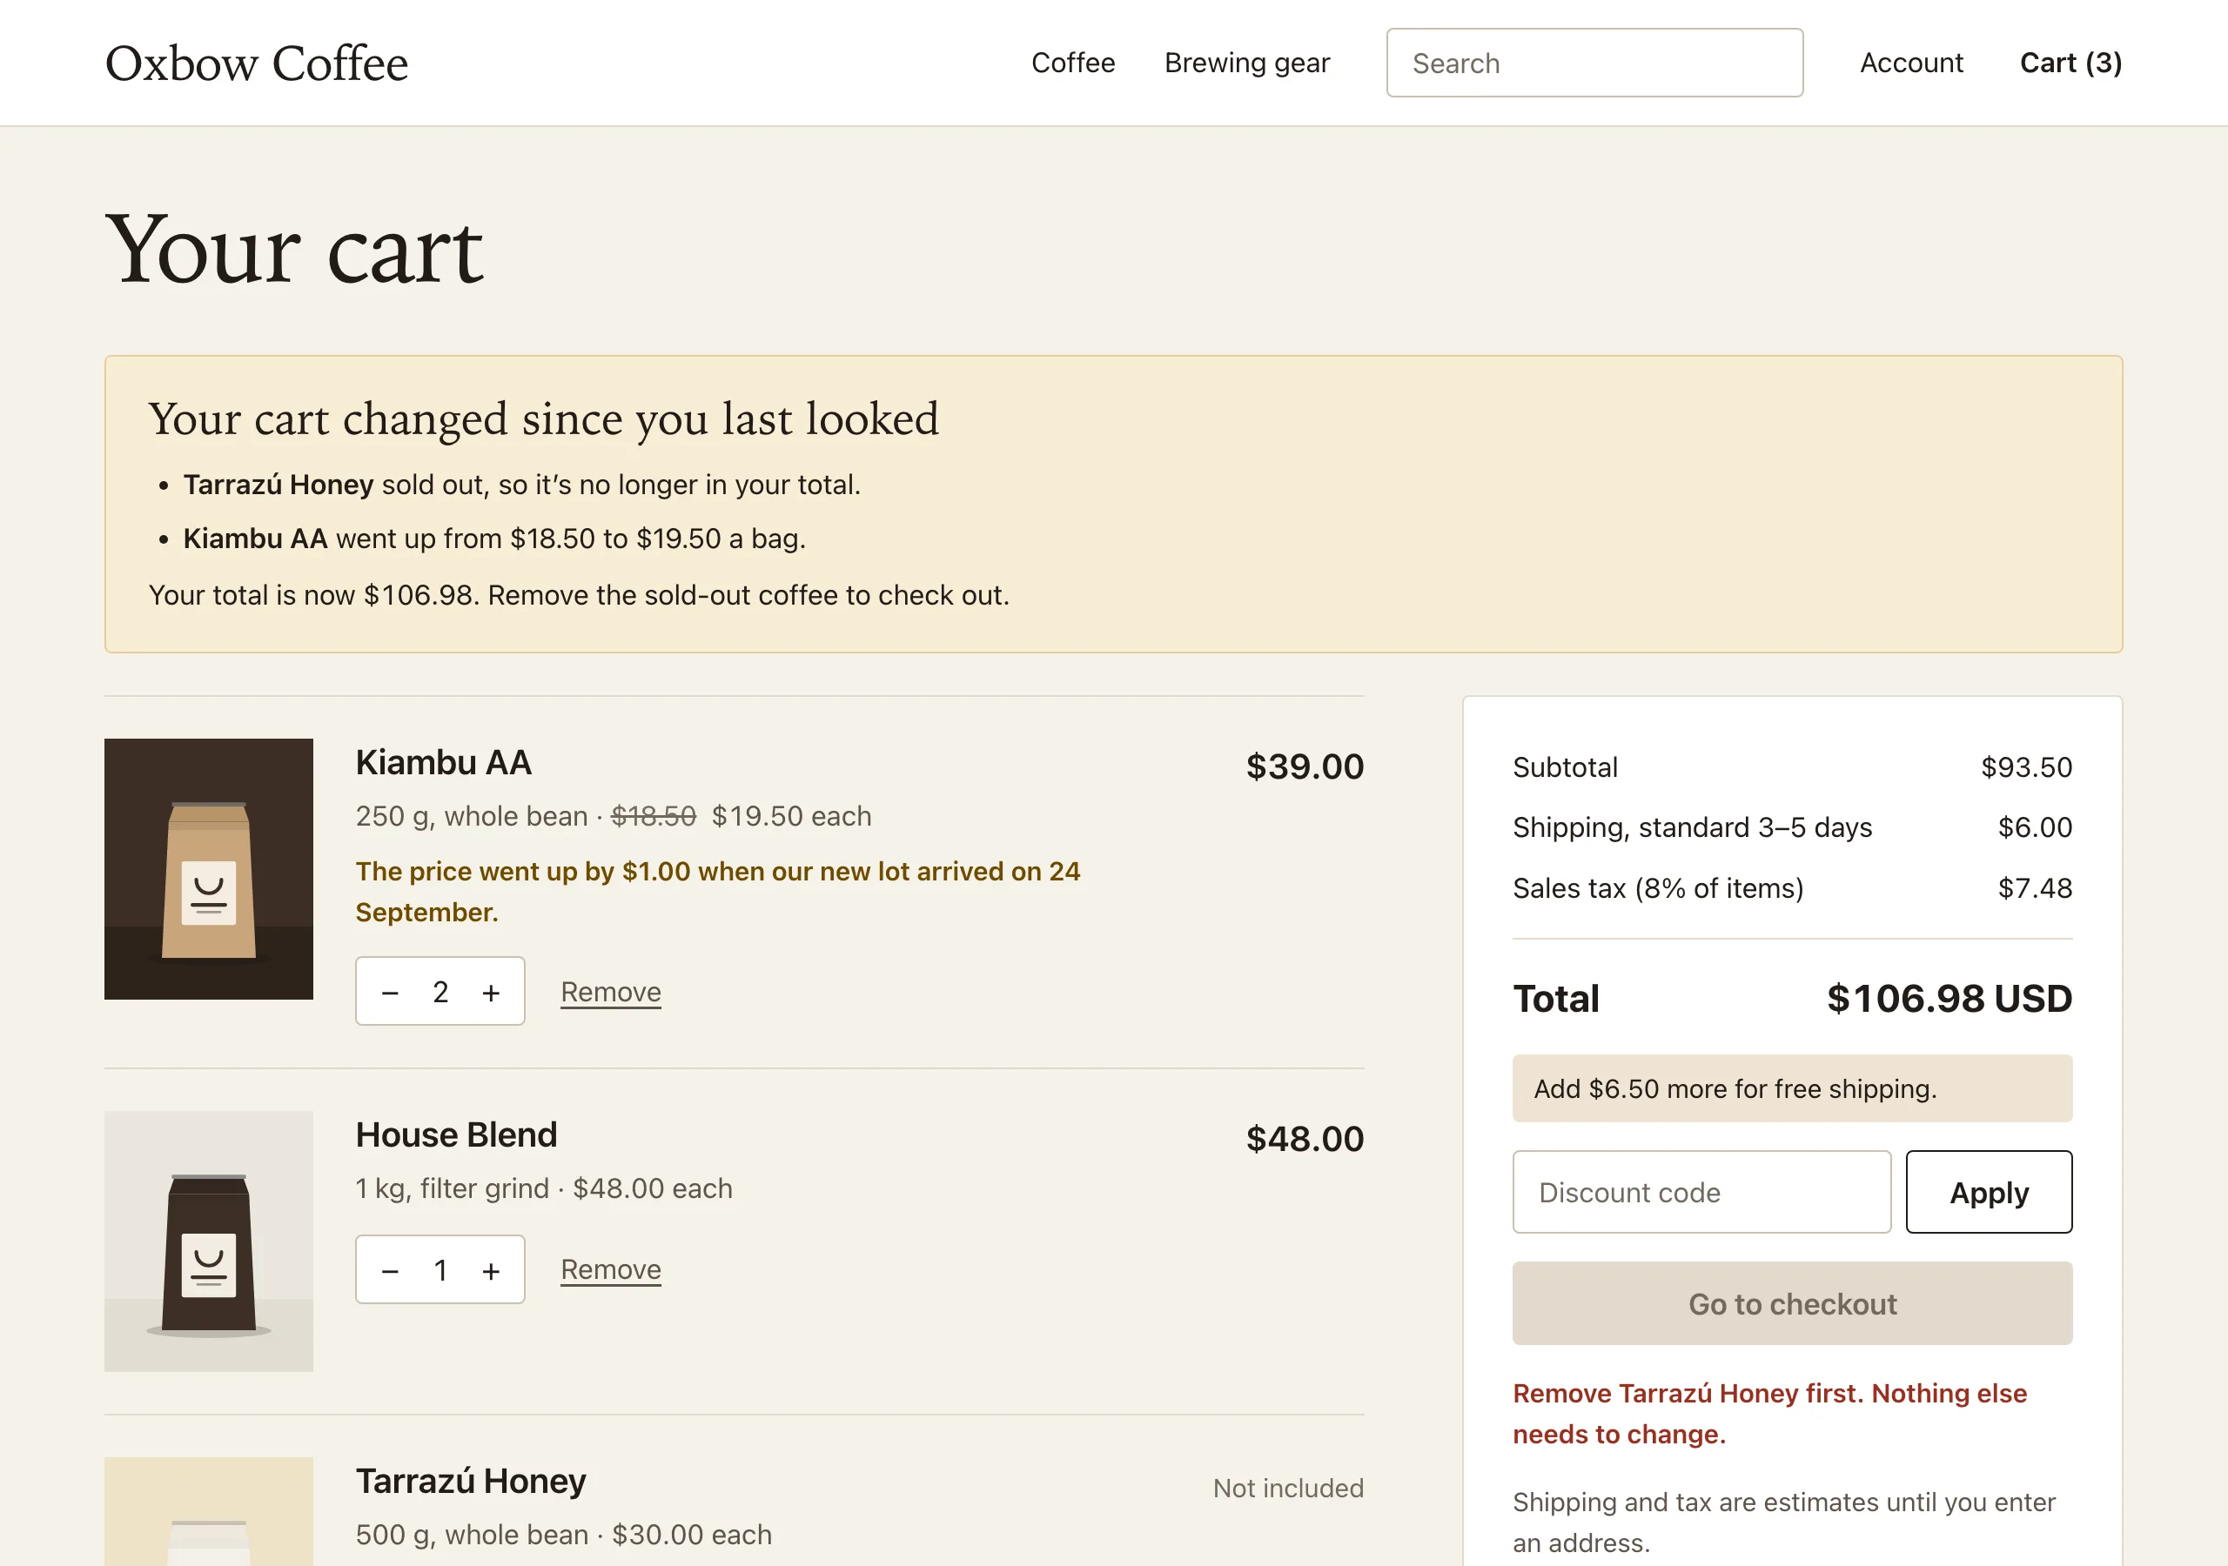Screen dimensions: 2228x1566
Task: Open the House Blend product thumbnail
Action: 209,1241
